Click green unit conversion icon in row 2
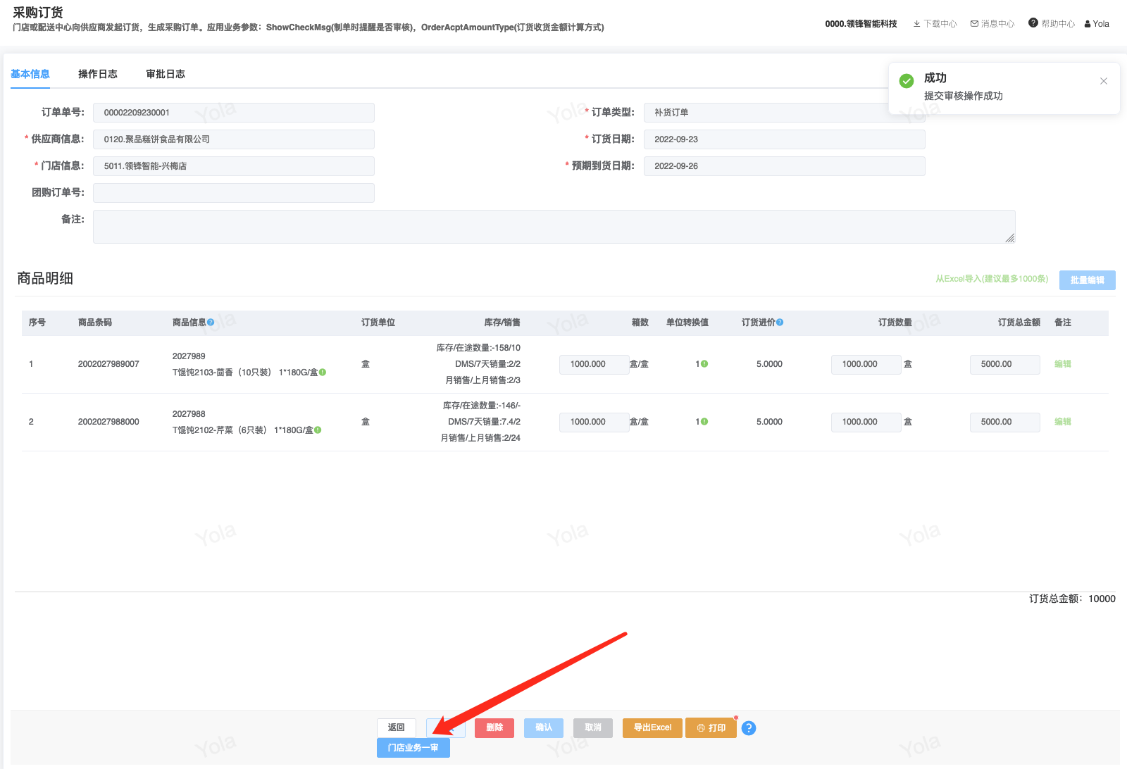The width and height of the screenshot is (1127, 769). 704,422
